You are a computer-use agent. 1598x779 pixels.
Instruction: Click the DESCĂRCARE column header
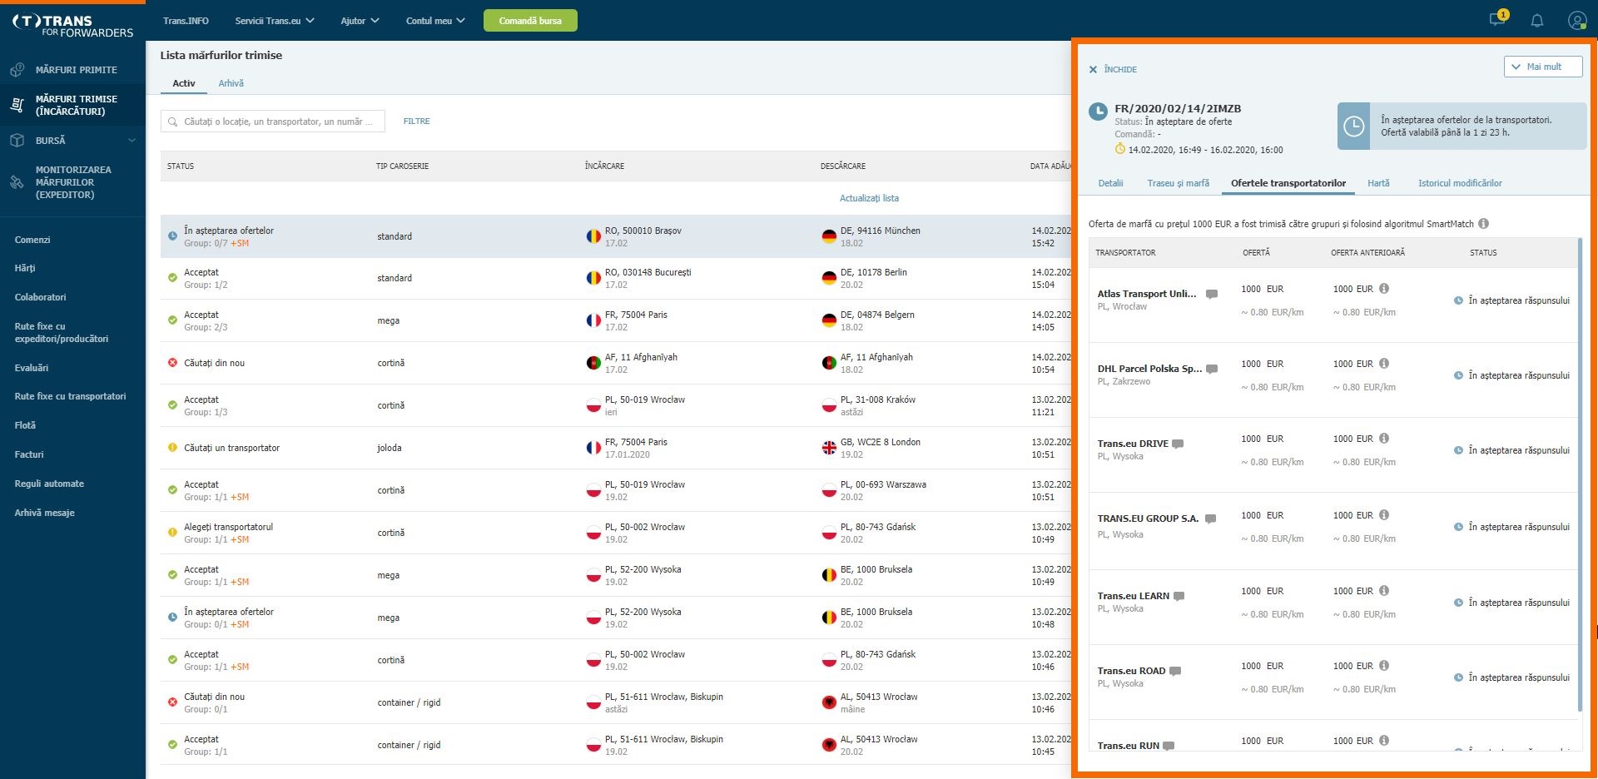click(x=842, y=166)
